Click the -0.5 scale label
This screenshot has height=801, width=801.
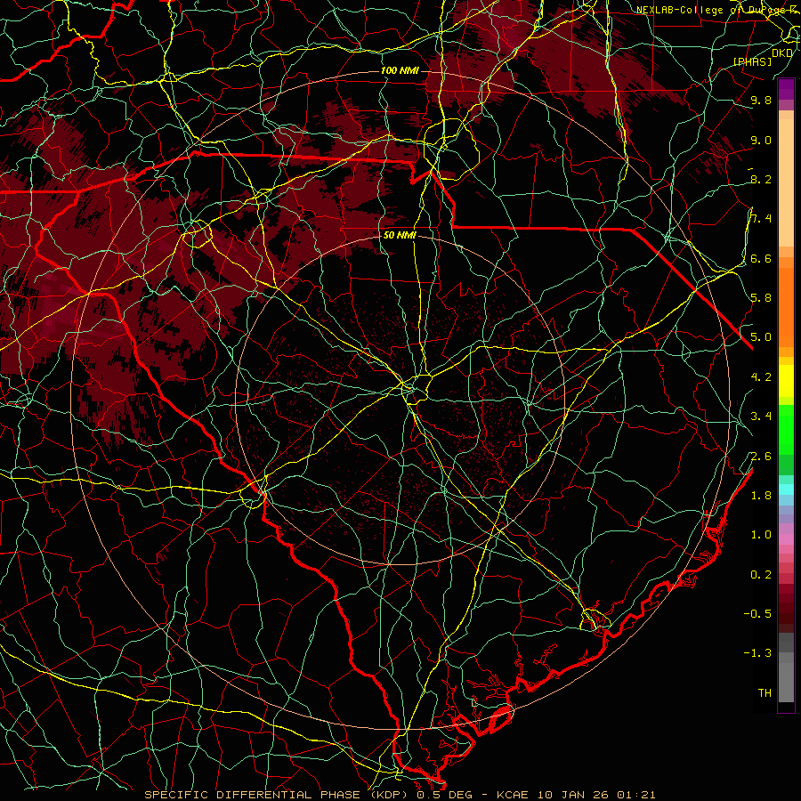pyautogui.click(x=757, y=614)
